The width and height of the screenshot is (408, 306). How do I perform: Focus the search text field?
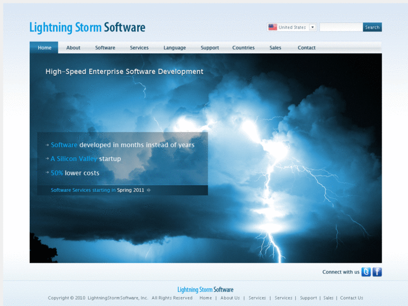(x=341, y=27)
